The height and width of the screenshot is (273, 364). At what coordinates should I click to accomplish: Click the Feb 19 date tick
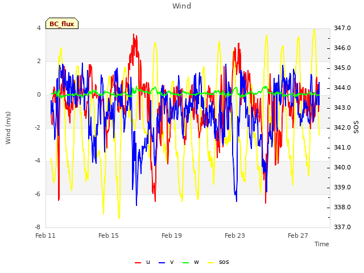[172, 235]
